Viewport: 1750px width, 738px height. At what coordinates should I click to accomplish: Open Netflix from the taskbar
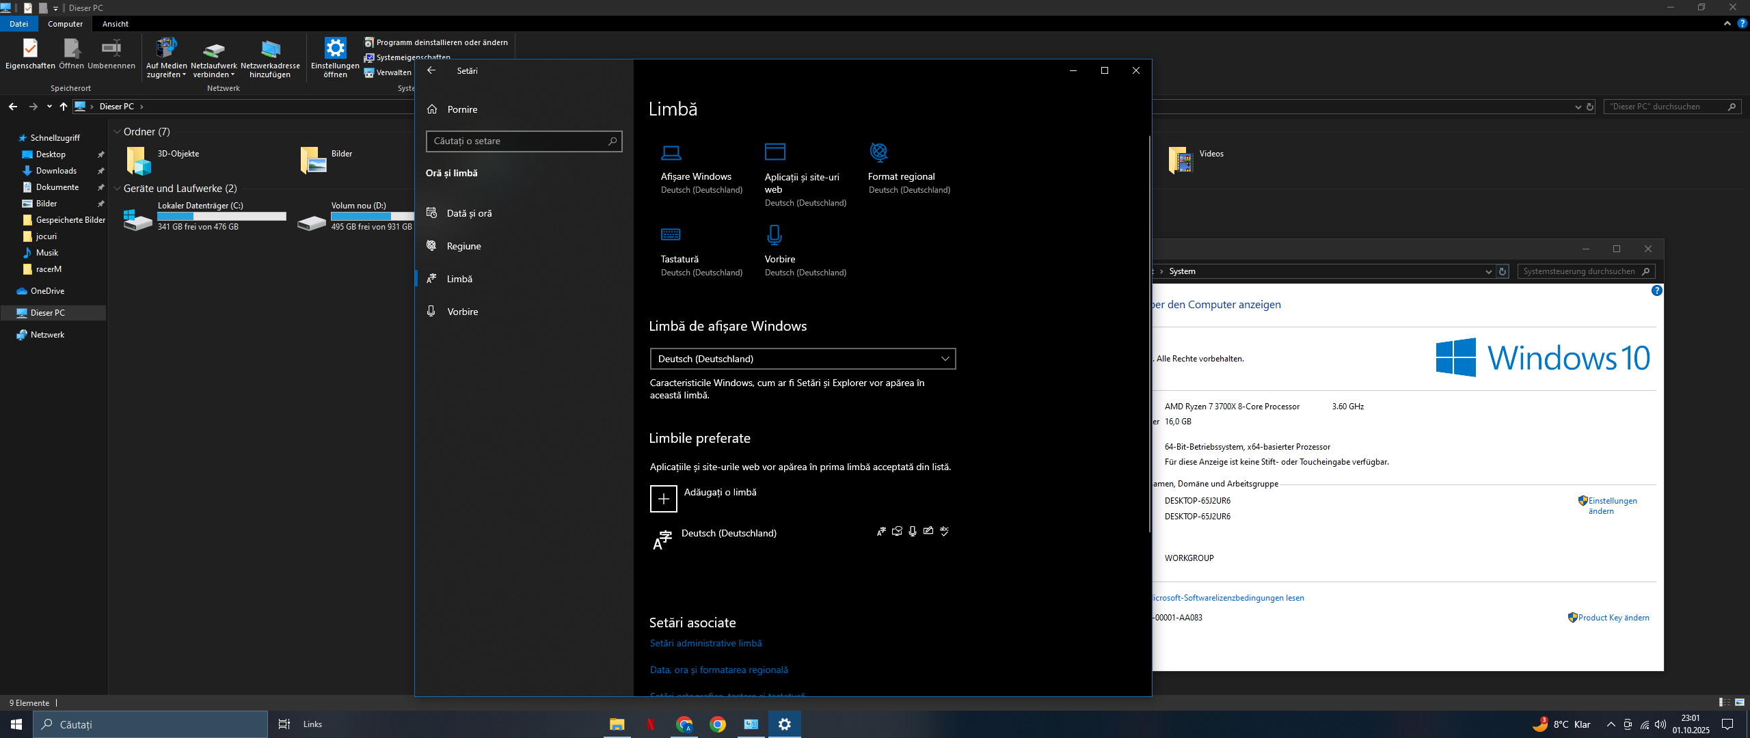(x=650, y=724)
